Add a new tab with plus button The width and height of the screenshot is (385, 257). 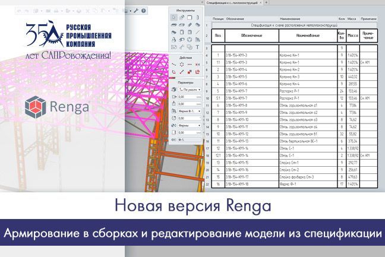267,2
